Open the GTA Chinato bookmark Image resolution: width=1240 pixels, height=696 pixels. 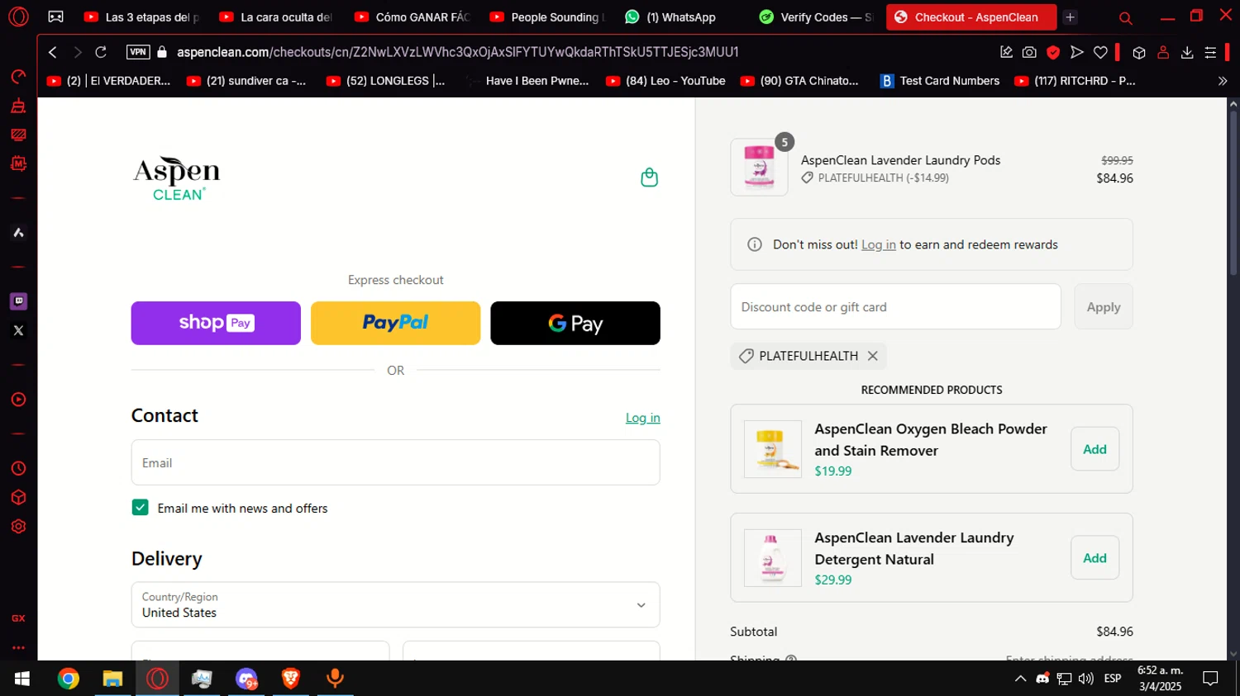coord(799,81)
